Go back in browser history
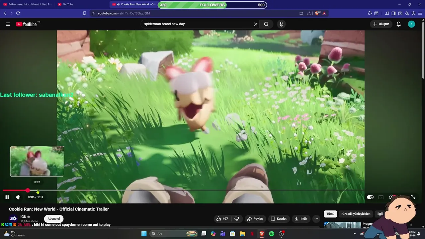 pyautogui.click(x=5, y=13)
